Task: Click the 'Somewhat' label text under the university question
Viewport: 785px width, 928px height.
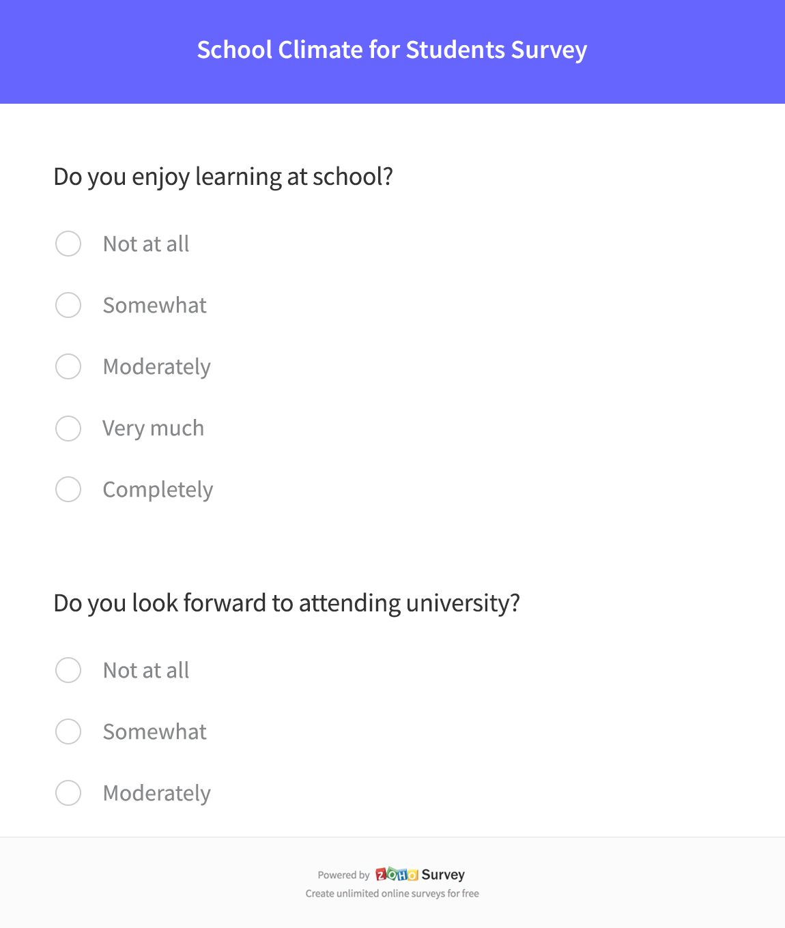Action: pyautogui.click(x=155, y=731)
